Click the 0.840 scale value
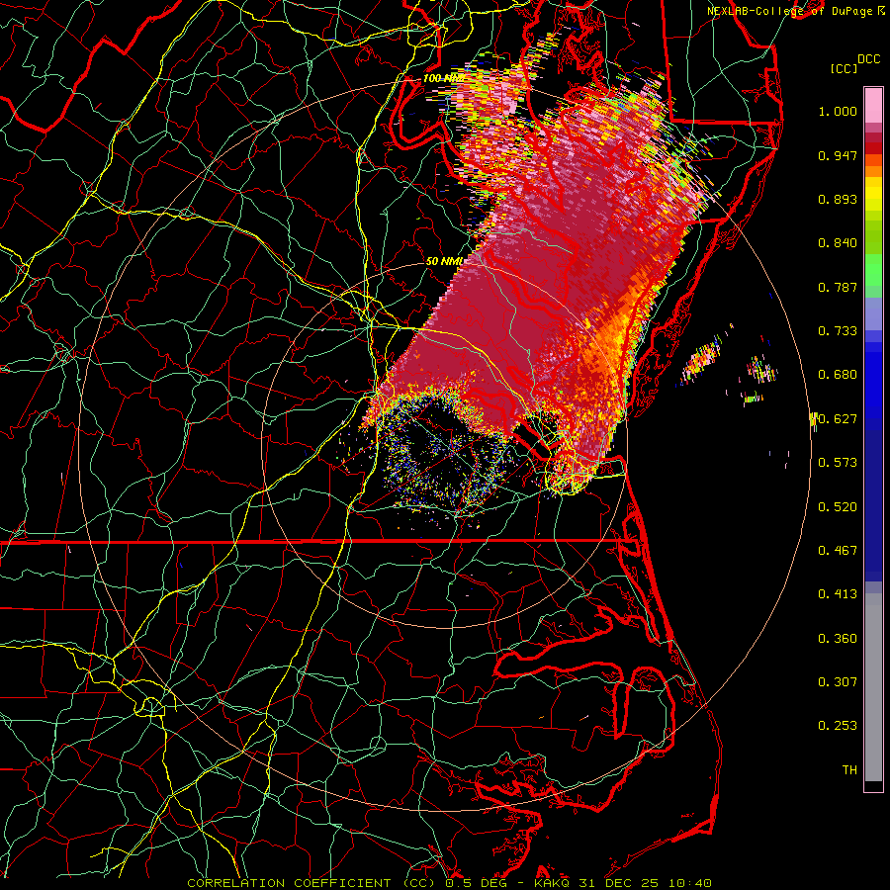The width and height of the screenshot is (890, 890). pos(838,243)
